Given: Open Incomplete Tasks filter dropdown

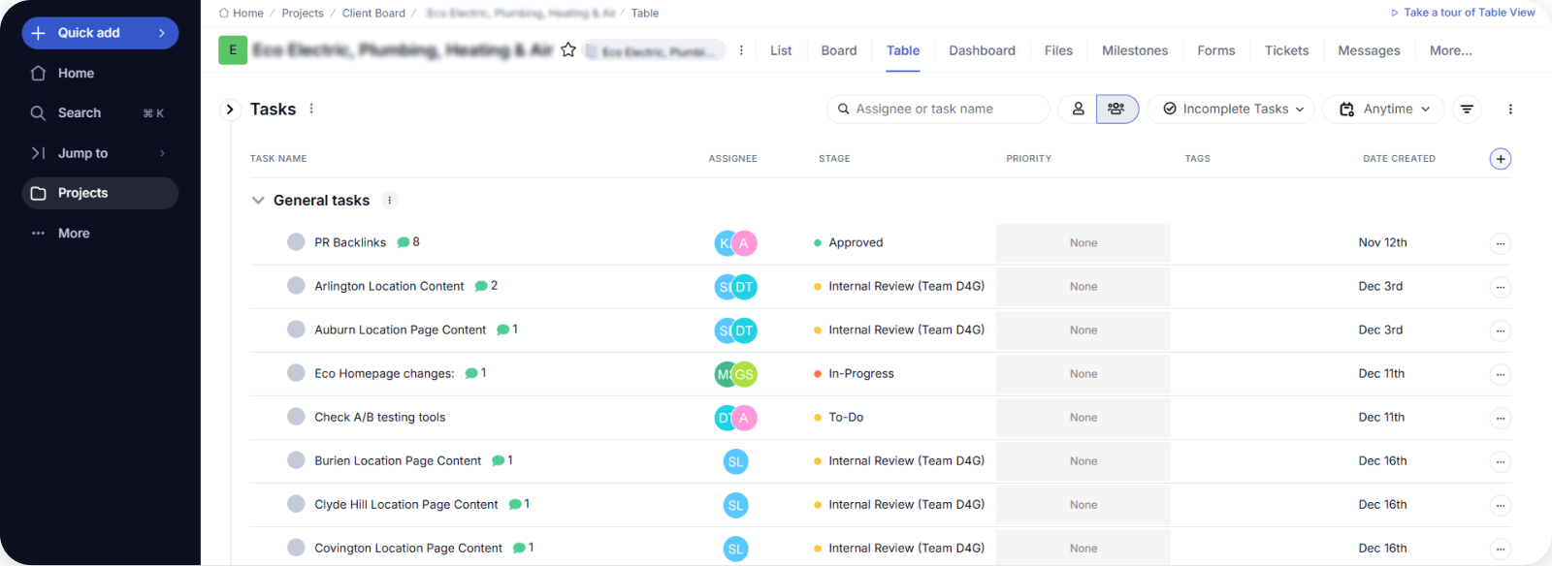Looking at the screenshot, I should click(1232, 110).
